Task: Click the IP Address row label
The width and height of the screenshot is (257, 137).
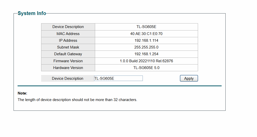Action: 68,40
